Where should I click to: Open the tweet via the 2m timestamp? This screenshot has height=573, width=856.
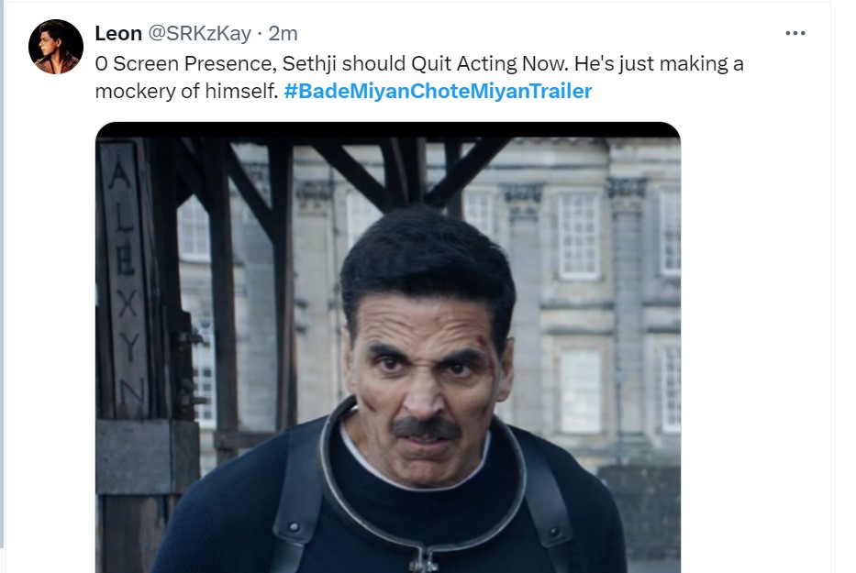(283, 34)
